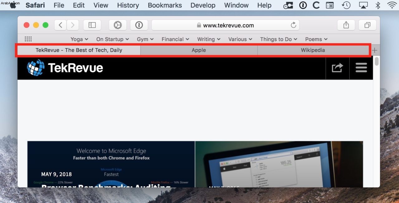
Task: Open the Microsoft Edge benchmark article image
Action: click(x=111, y=164)
